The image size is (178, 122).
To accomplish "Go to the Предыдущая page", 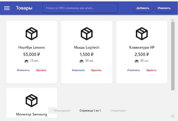I will click(61, 110).
